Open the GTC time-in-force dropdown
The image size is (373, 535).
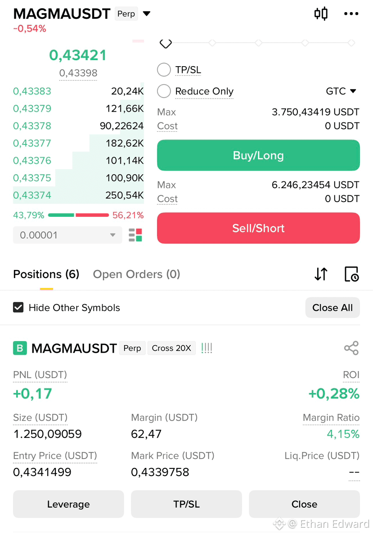(x=341, y=91)
